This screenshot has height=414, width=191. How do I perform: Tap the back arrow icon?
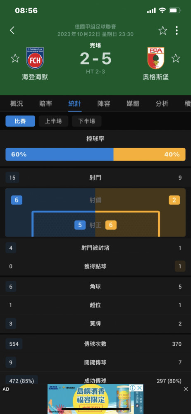pos(12,30)
